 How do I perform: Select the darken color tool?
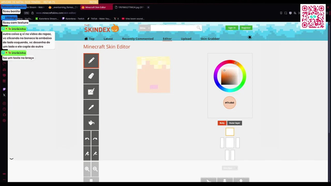(x=95, y=153)
